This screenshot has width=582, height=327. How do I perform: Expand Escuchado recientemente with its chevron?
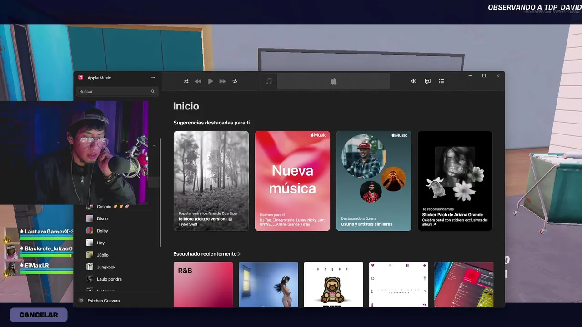(239, 254)
